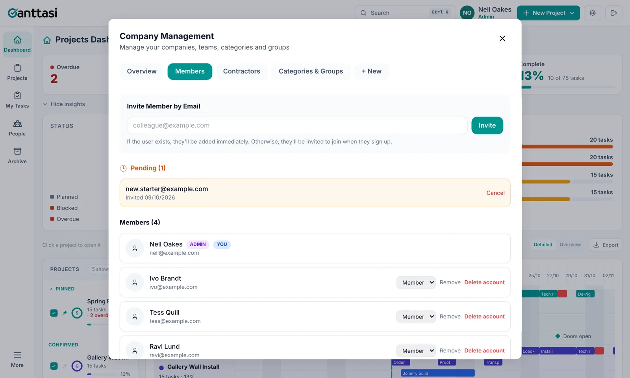Click the + New tab
This screenshot has width=630, height=378.
pyautogui.click(x=372, y=71)
